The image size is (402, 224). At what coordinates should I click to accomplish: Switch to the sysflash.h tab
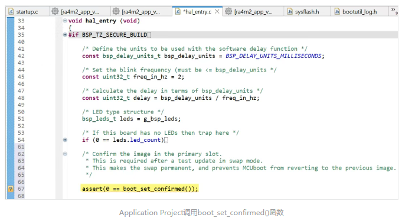[307, 12]
